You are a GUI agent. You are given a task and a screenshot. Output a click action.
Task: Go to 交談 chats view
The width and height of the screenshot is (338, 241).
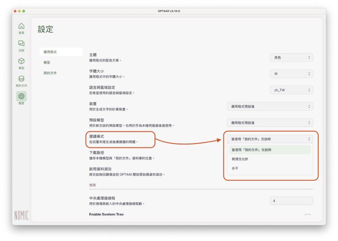pyautogui.click(x=21, y=45)
